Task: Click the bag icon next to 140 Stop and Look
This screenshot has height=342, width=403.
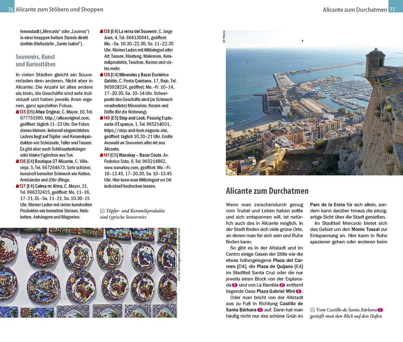Action: coord(102,118)
